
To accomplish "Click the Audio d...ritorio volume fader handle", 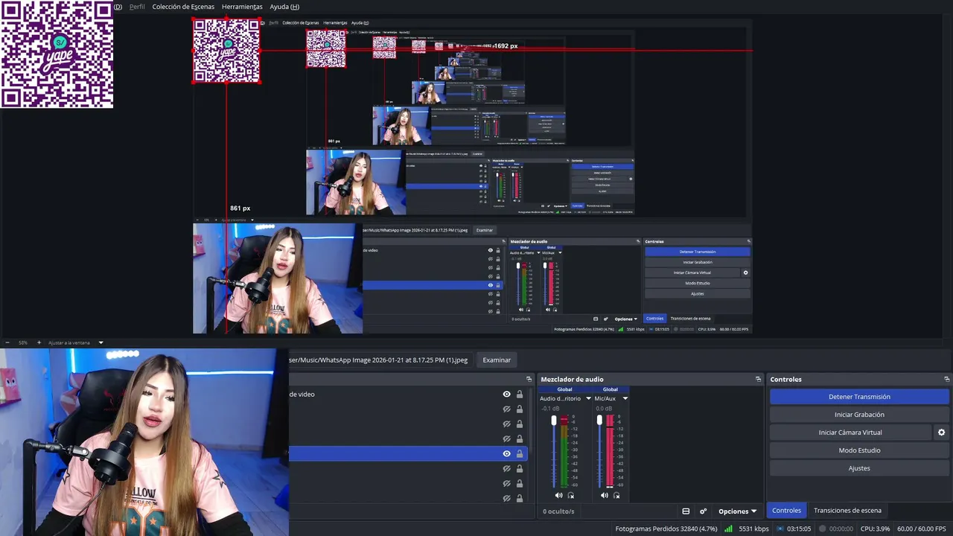I will tap(554, 421).
